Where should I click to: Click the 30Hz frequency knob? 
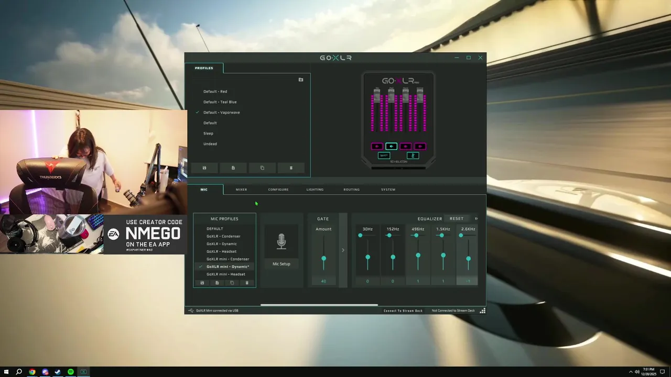[360, 236]
